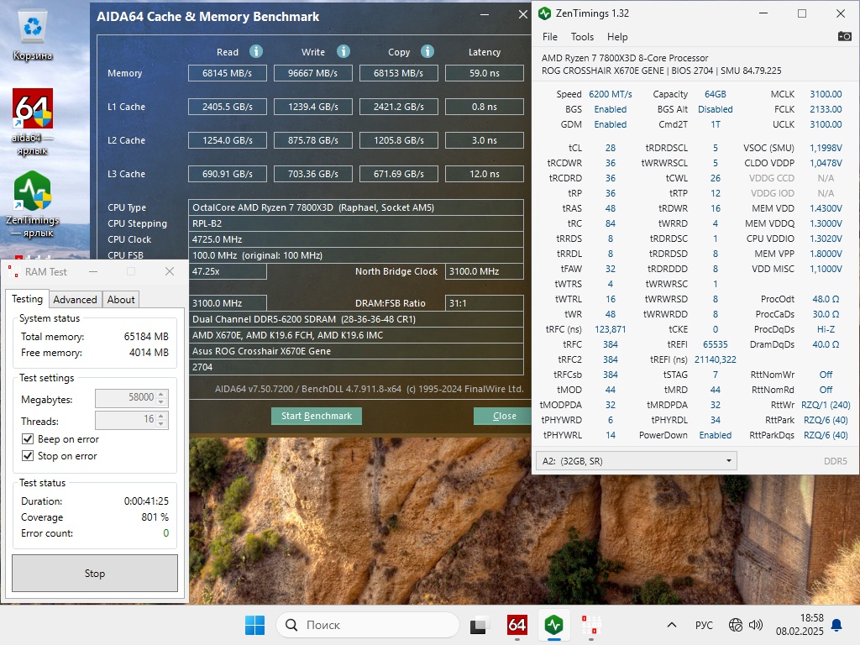Click Error count value 0
860x645 pixels.
pos(165,533)
